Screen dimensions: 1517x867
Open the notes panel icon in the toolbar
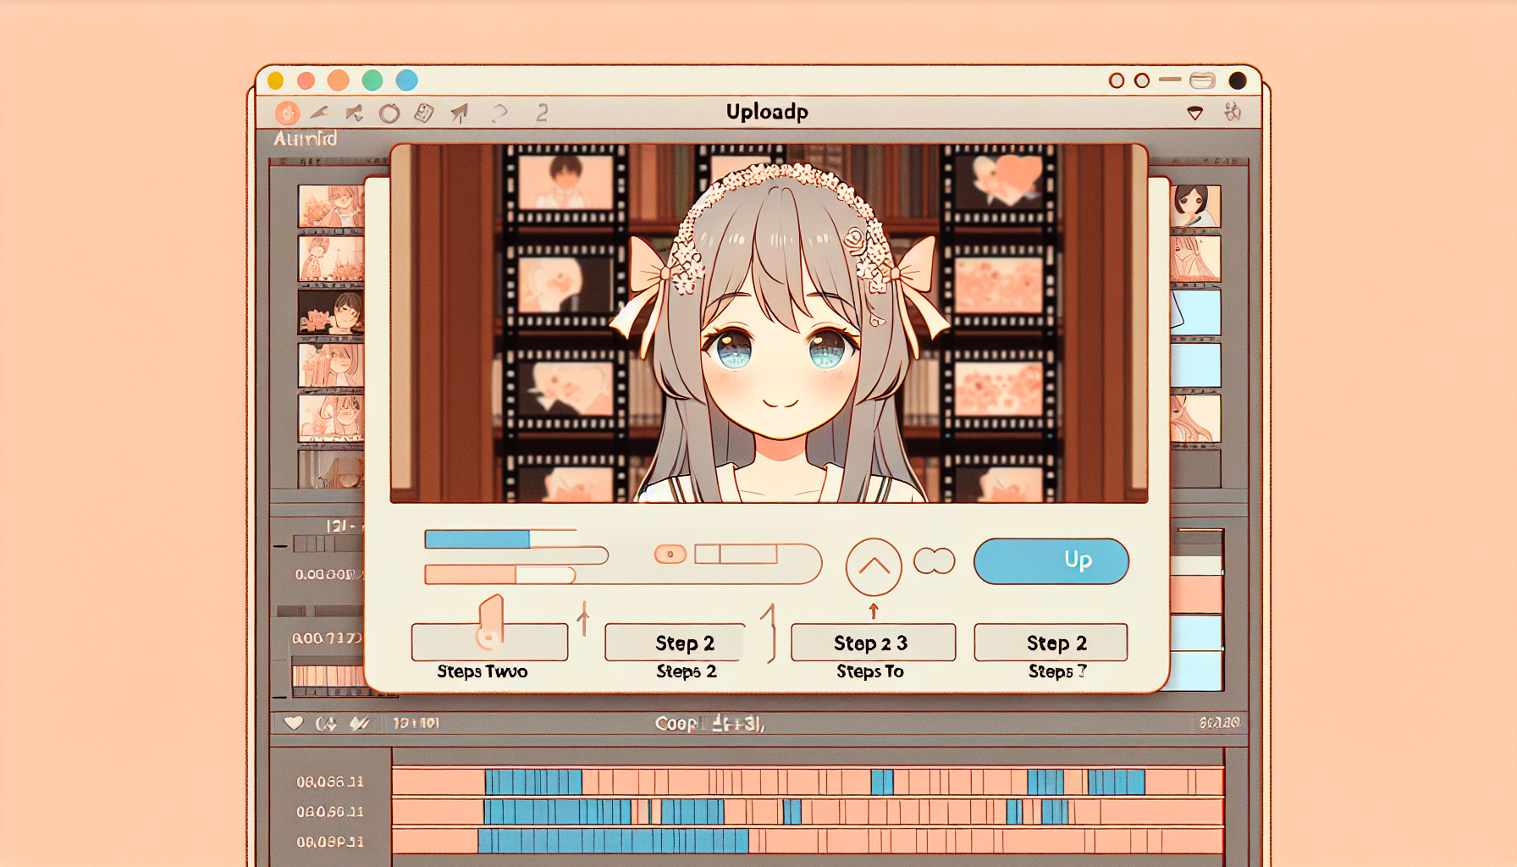[x=423, y=112]
